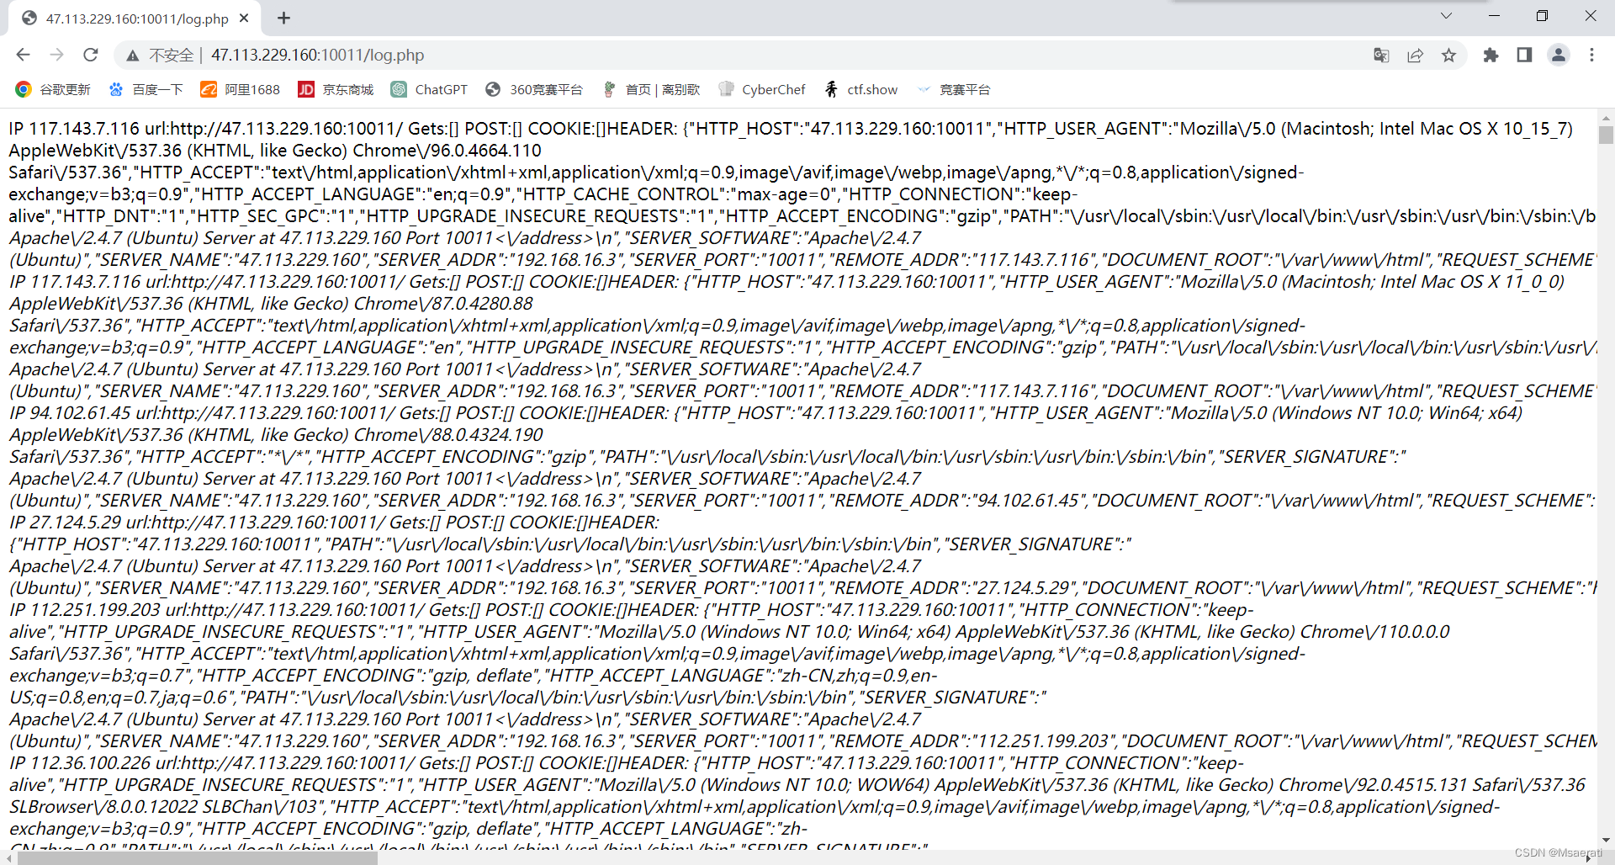
Task: Restore down the Chrome window
Action: pyautogui.click(x=1542, y=16)
